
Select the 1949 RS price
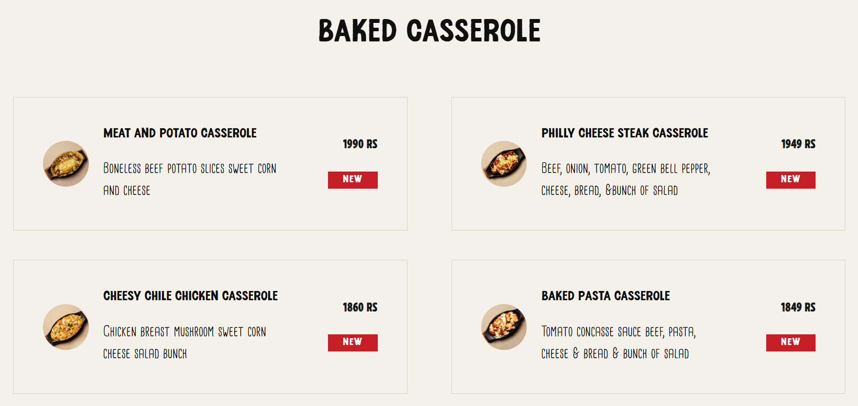click(x=798, y=144)
